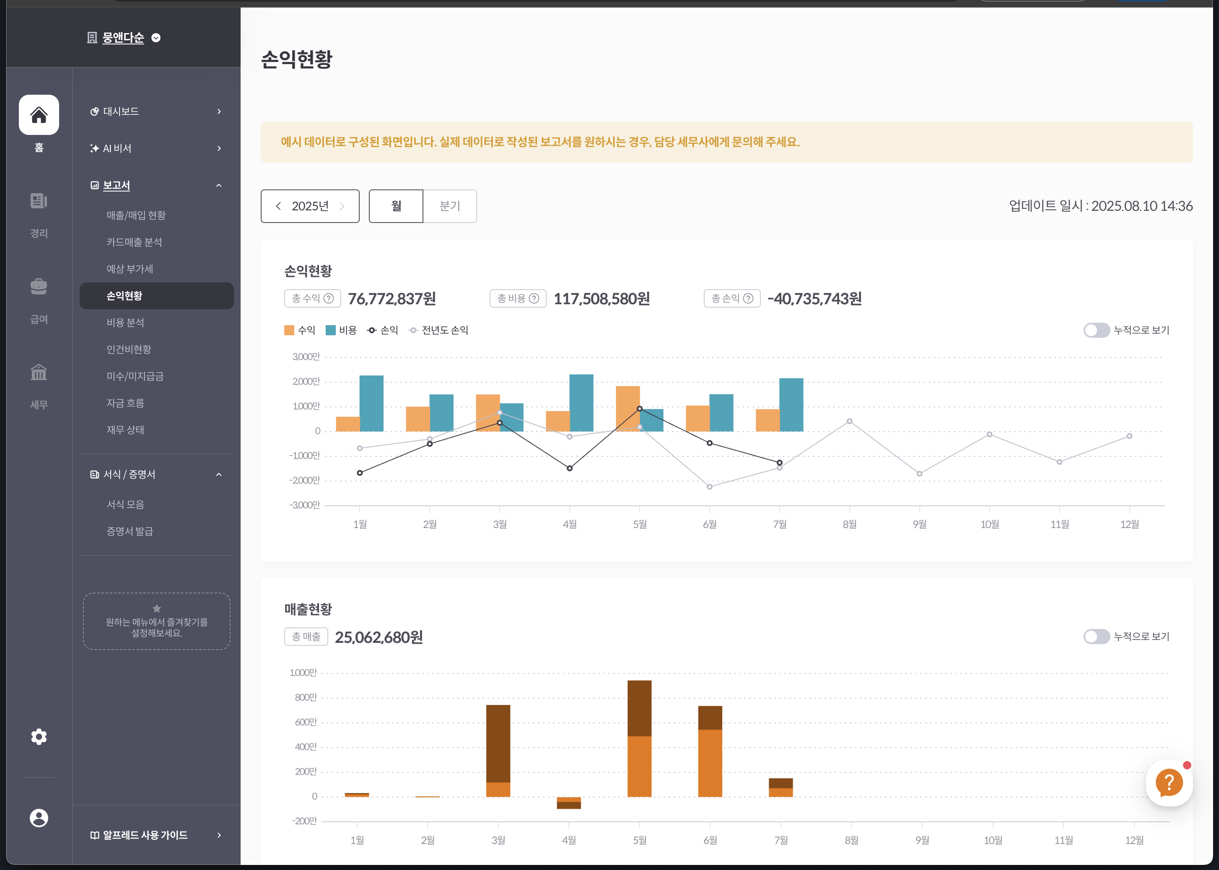Screen dimensions: 1219x870
Task: Open the 경리 accounting icon
Action: coord(39,201)
